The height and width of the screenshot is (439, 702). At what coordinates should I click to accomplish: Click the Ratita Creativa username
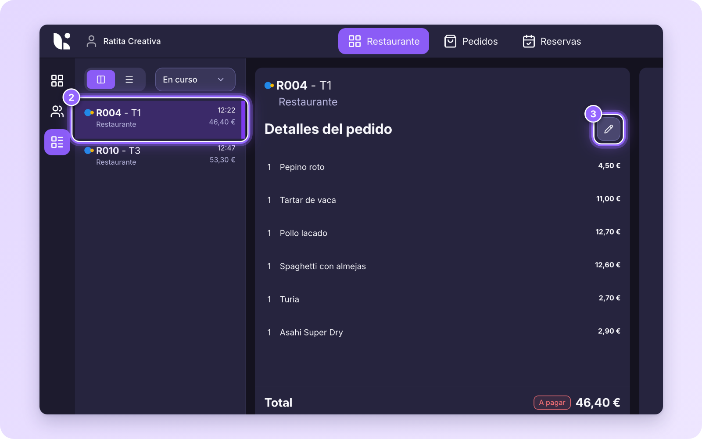tap(132, 41)
